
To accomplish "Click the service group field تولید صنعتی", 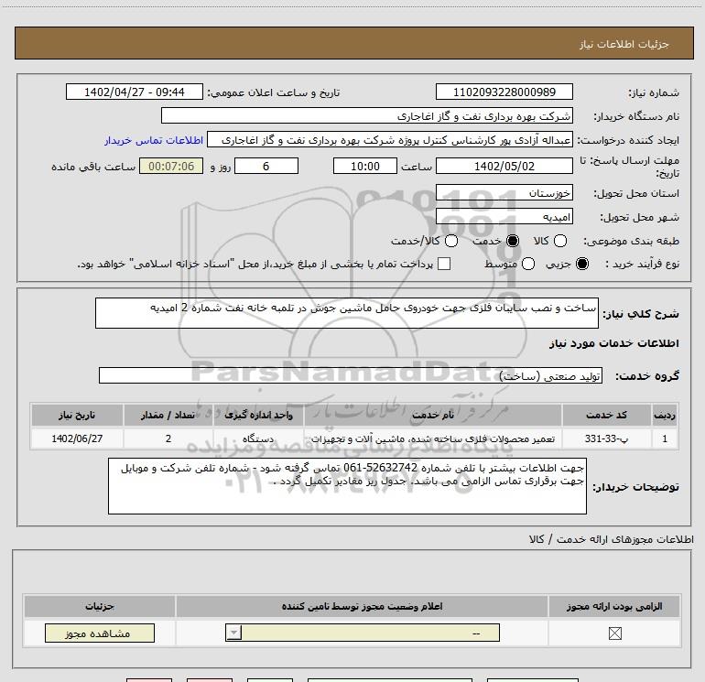I will click(x=351, y=375).
